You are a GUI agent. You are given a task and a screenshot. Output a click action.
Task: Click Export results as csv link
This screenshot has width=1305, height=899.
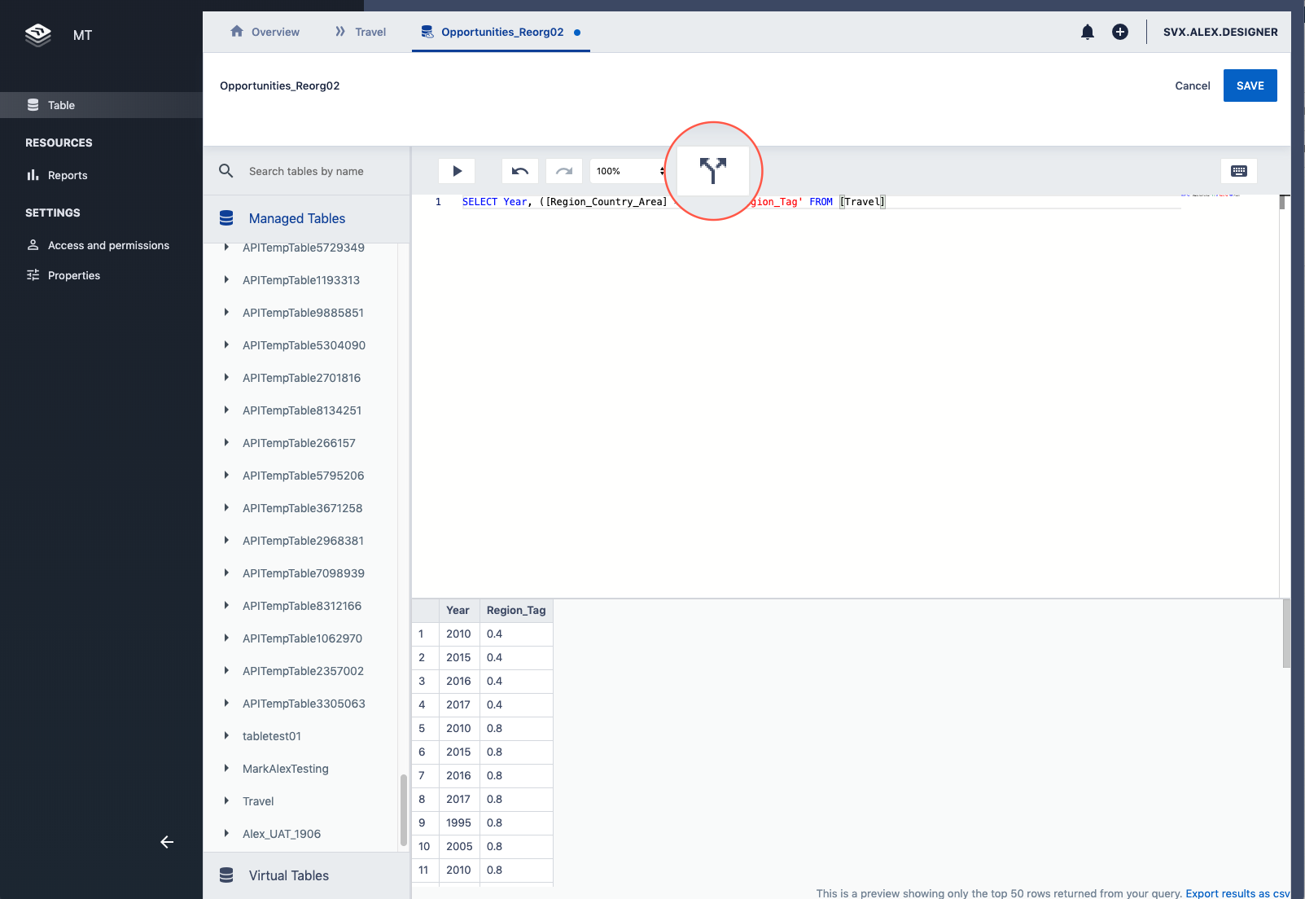(1237, 893)
